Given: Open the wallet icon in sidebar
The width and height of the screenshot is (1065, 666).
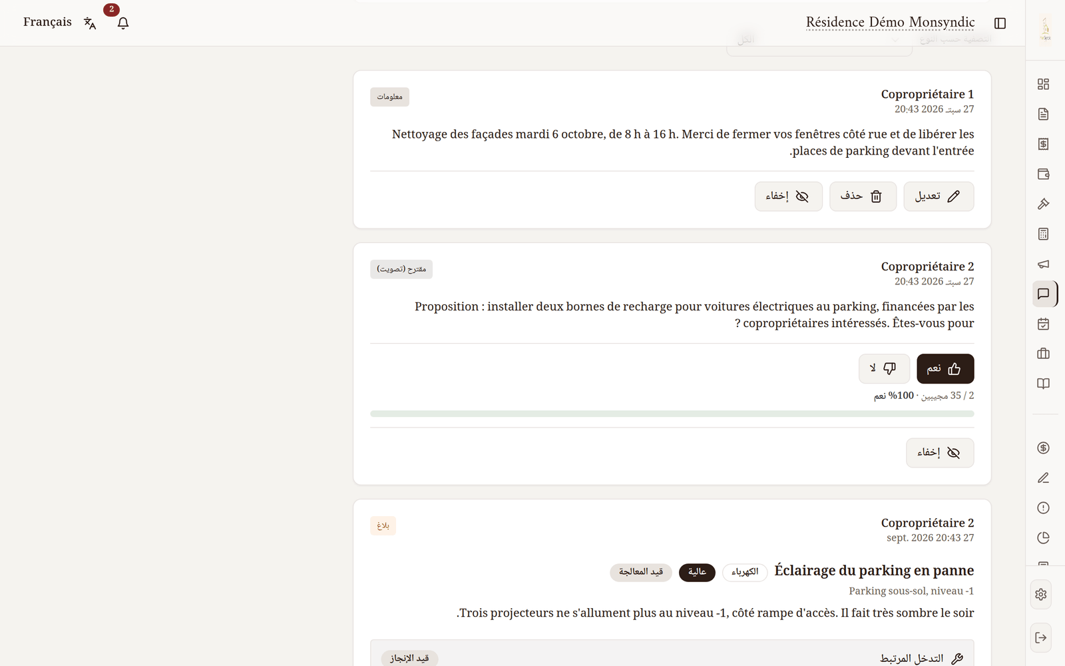Looking at the screenshot, I should click(1043, 174).
